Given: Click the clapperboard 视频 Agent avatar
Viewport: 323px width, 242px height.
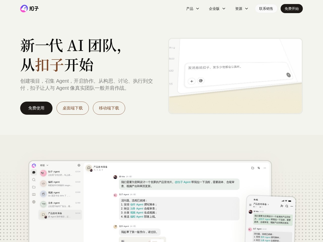Looking at the screenshot, I should pos(43,194).
